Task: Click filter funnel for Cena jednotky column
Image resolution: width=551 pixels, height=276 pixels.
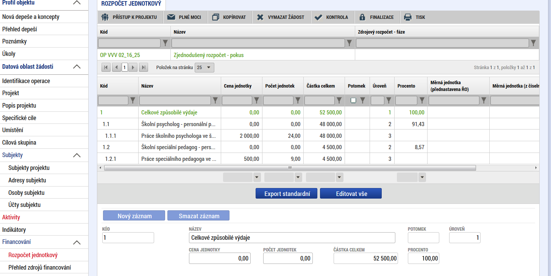Action: (x=257, y=100)
